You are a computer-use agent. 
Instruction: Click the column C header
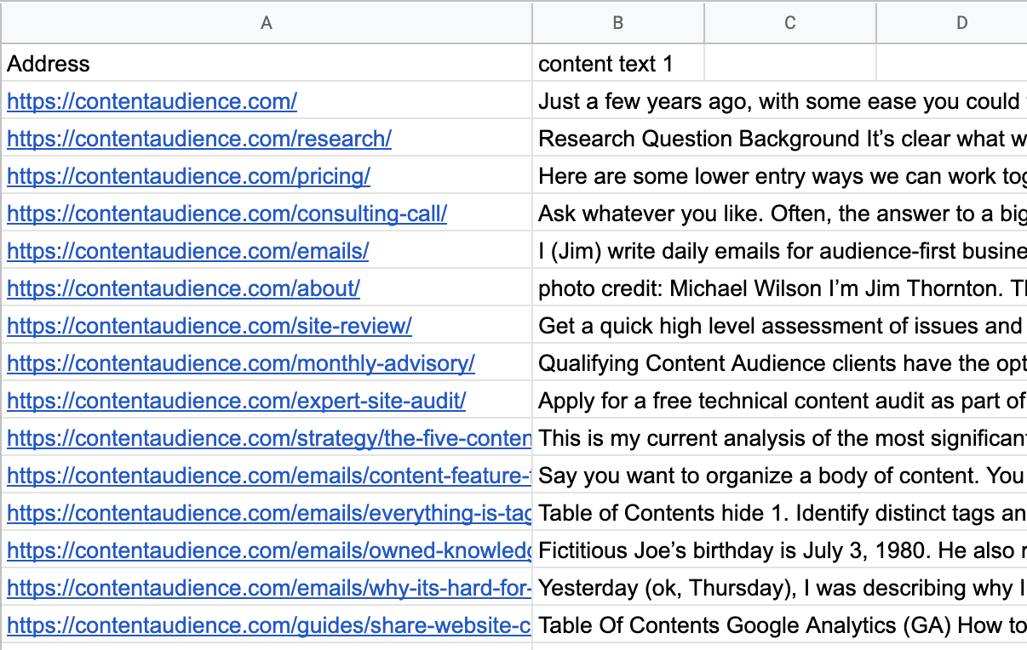tap(790, 23)
